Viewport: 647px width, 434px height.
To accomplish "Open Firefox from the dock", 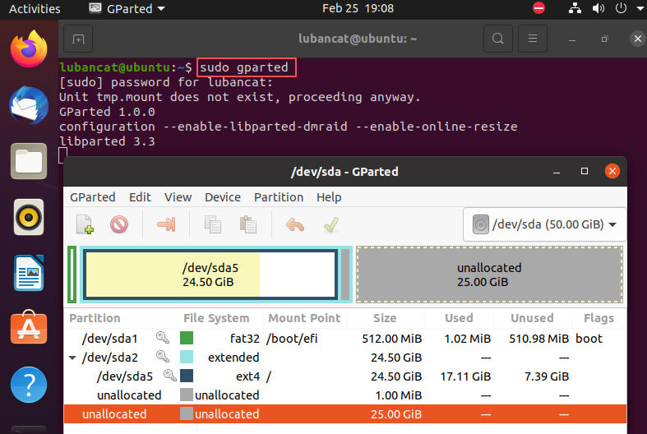I will tap(29, 49).
